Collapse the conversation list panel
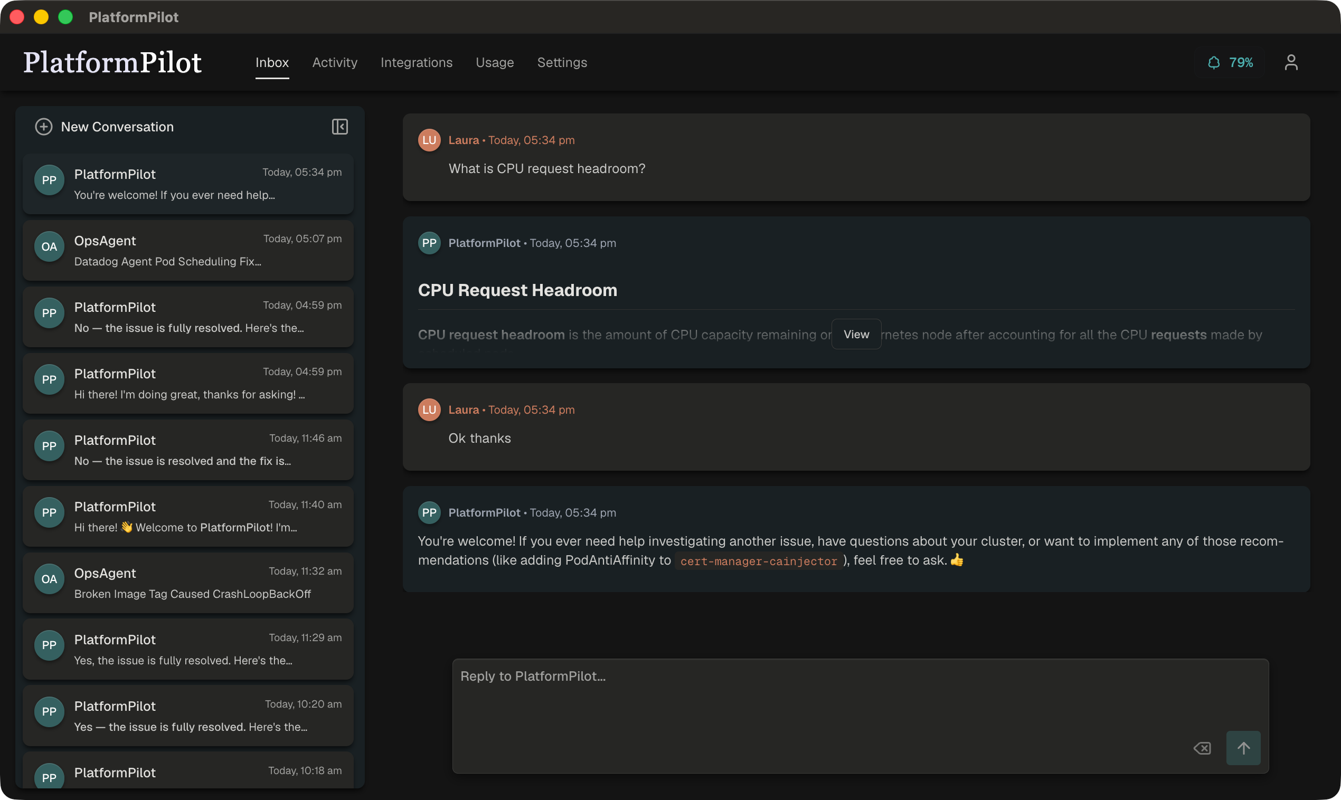Image resolution: width=1341 pixels, height=800 pixels. [339, 127]
